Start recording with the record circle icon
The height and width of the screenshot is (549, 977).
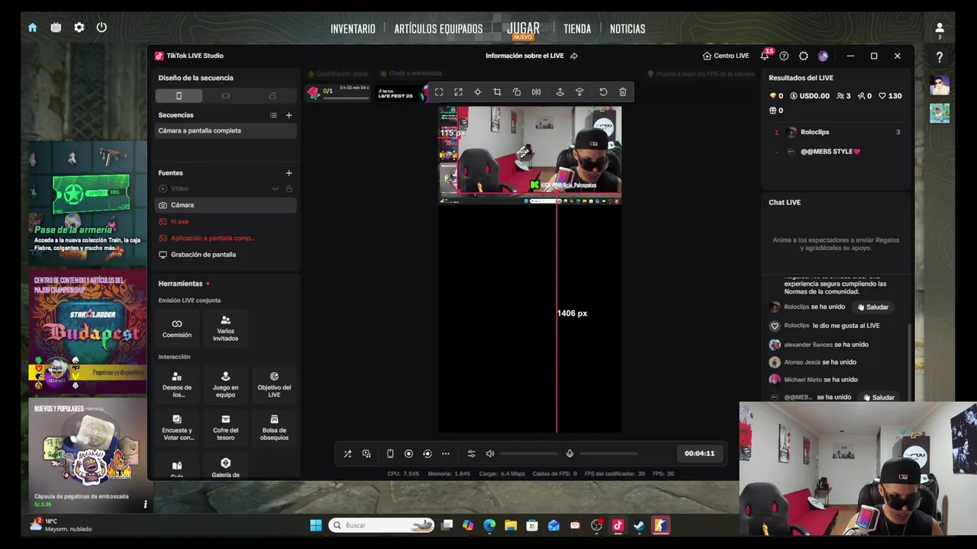coord(408,454)
